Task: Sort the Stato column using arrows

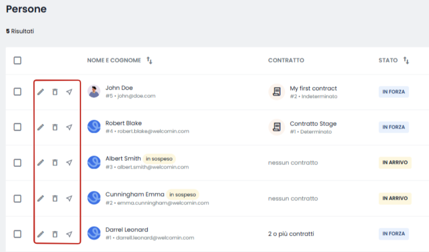Action: (x=406, y=60)
